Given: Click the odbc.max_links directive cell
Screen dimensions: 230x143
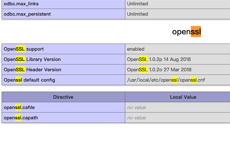Looking at the screenshot, I should [63, 4].
